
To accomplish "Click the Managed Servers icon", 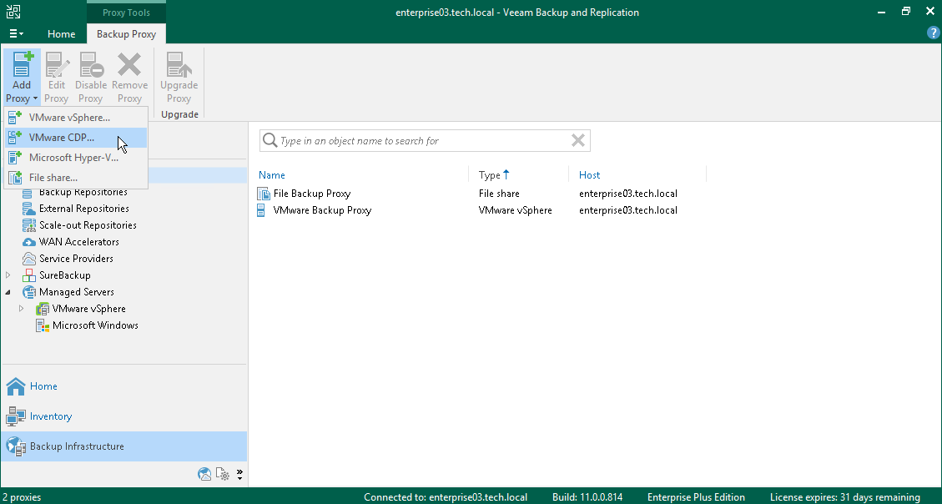I will [x=29, y=292].
